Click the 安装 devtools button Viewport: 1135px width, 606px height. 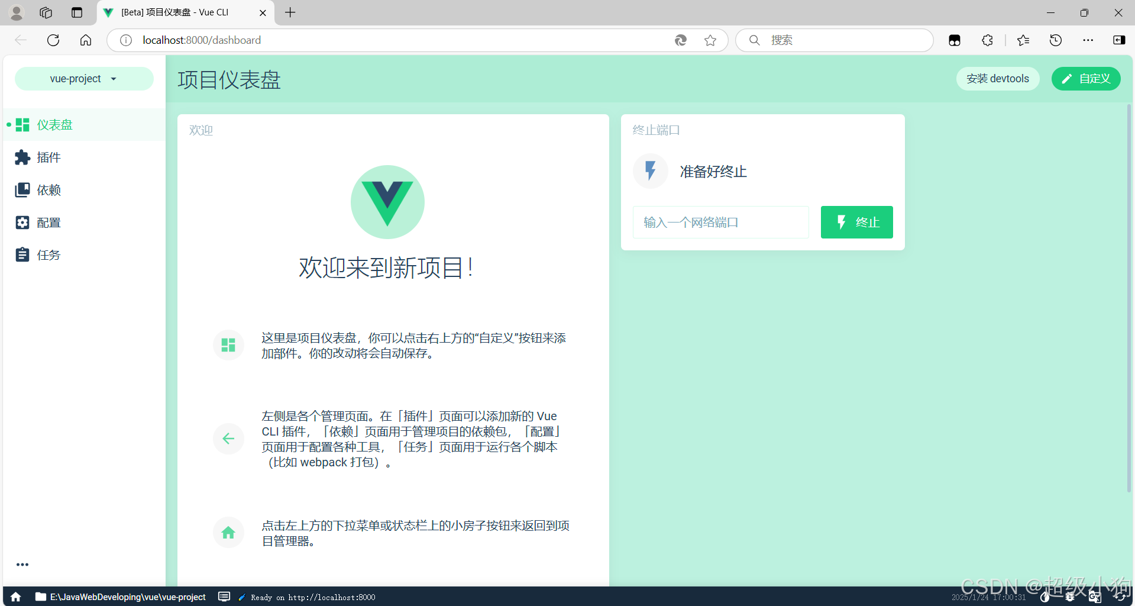(998, 79)
